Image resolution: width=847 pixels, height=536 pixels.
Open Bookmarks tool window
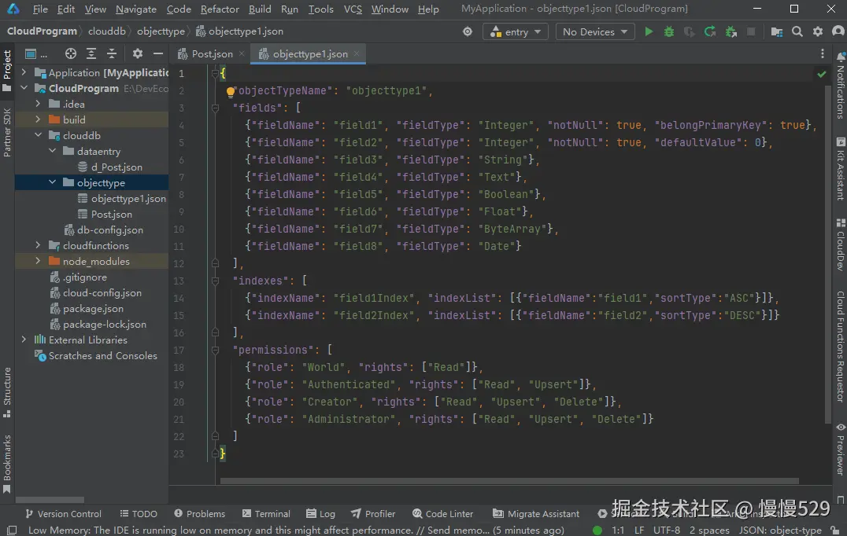(7, 464)
